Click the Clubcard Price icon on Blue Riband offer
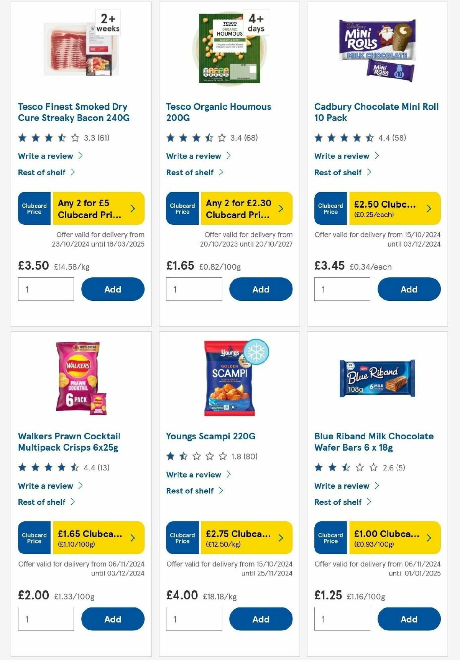 click(330, 538)
